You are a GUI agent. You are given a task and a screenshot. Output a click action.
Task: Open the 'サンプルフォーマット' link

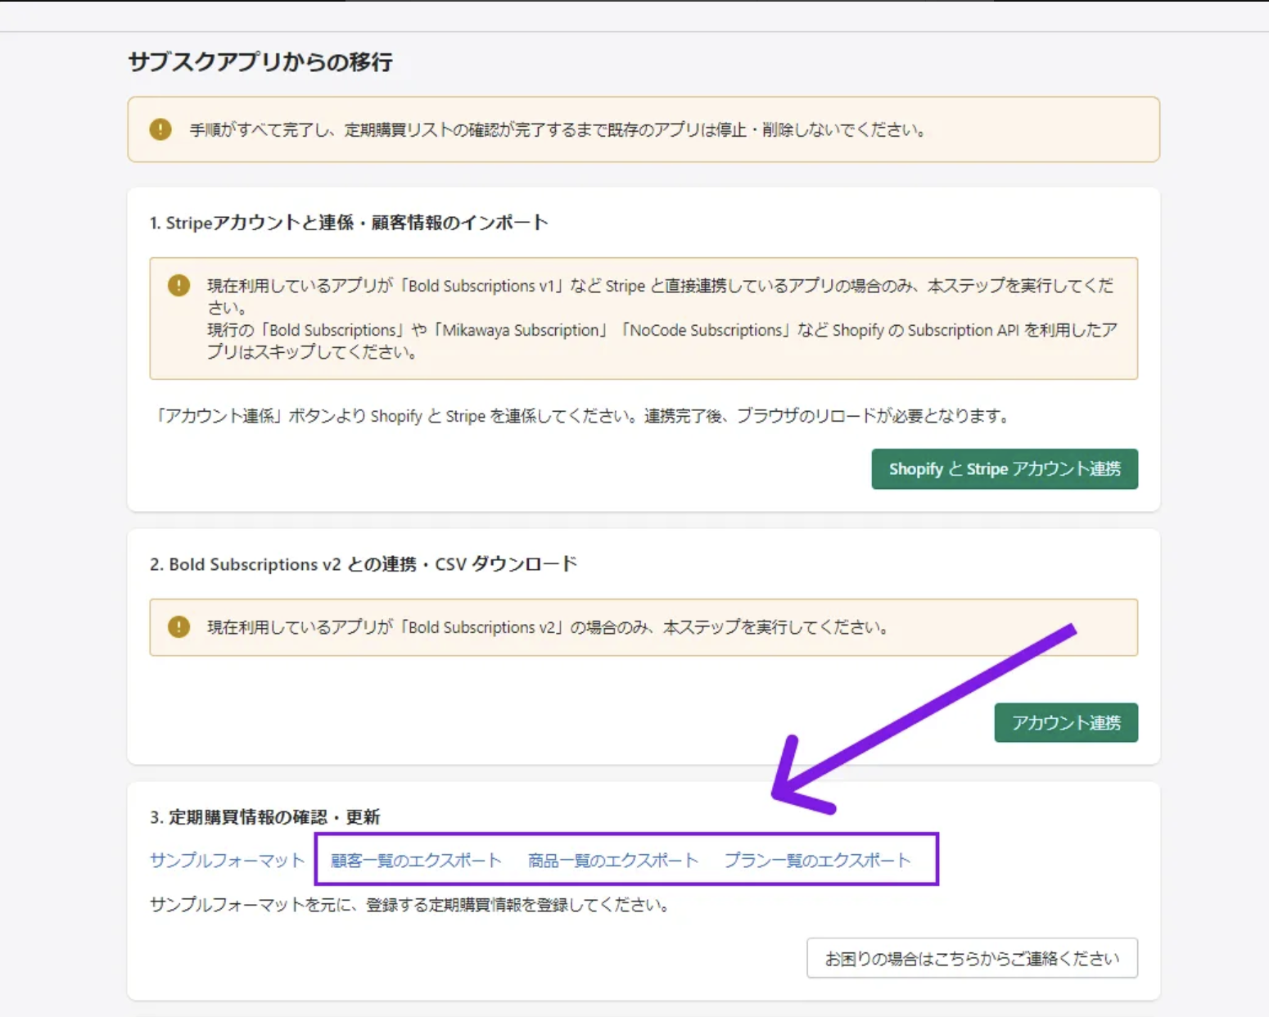pyautogui.click(x=227, y=861)
